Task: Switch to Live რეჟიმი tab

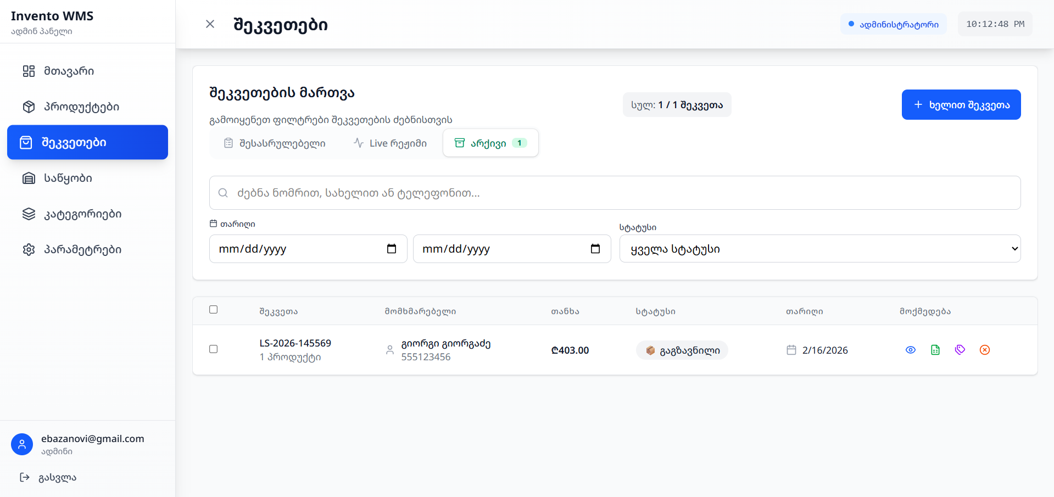Action: [x=390, y=143]
